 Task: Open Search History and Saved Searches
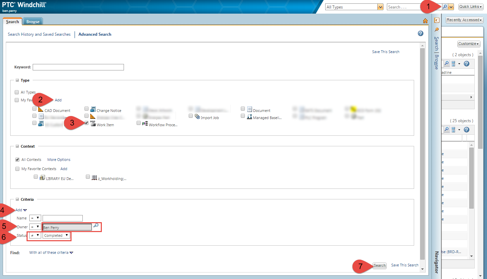pyautogui.click(x=39, y=34)
